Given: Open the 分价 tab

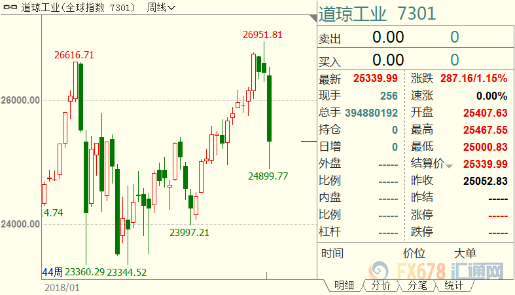Looking at the screenshot, I should (380, 286).
